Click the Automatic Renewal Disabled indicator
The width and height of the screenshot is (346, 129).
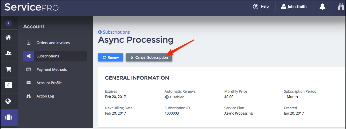click(x=175, y=97)
